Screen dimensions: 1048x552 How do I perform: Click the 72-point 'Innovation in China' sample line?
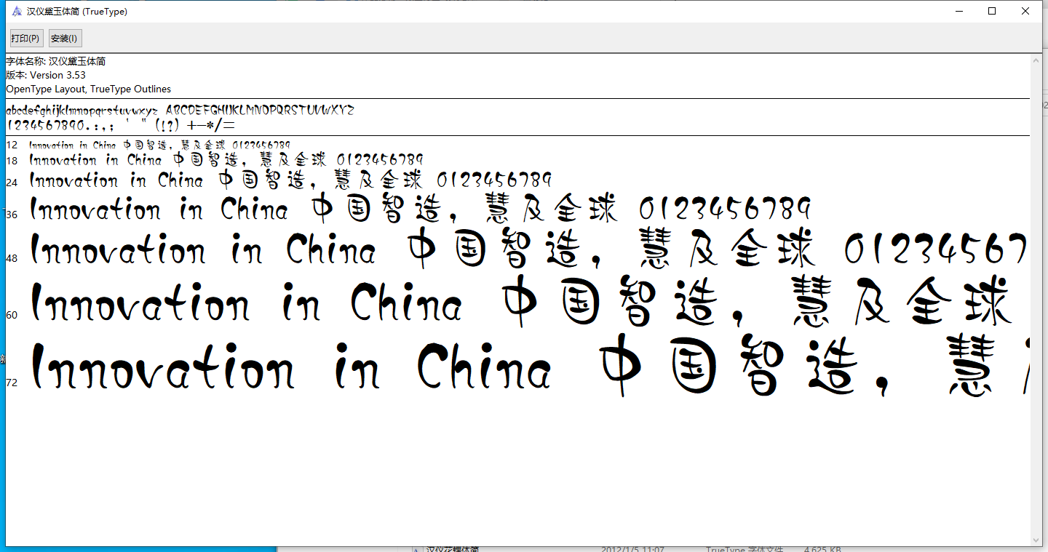(x=529, y=366)
